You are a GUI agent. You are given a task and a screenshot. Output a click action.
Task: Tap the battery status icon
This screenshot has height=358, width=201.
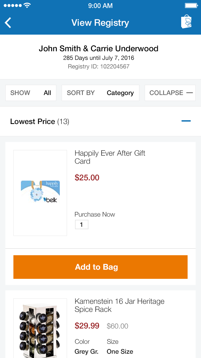191,6
